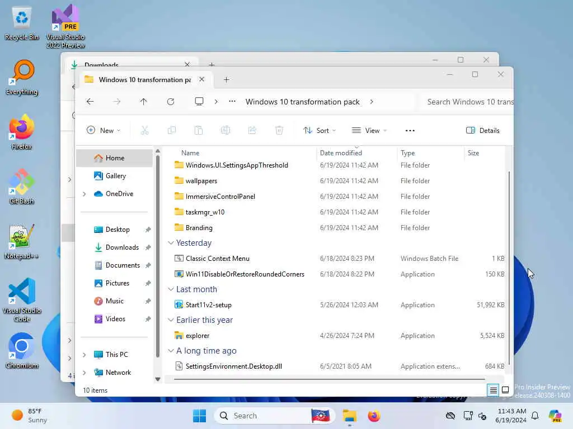Click the Paste clipboard icon
Viewport: 573px width, 429px height.
tap(199, 130)
